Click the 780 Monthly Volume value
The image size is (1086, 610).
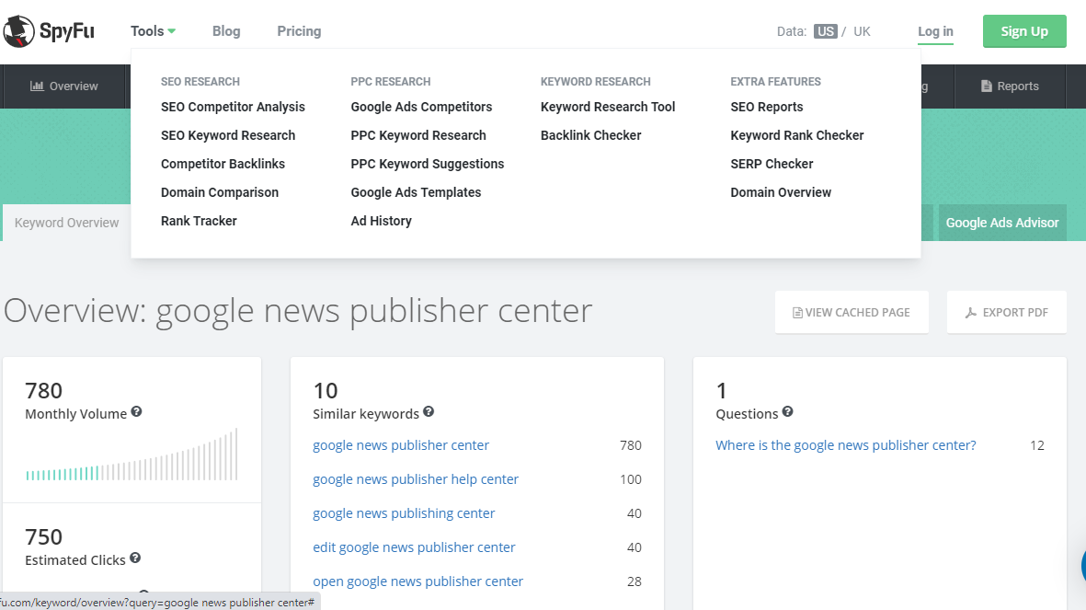(43, 391)
